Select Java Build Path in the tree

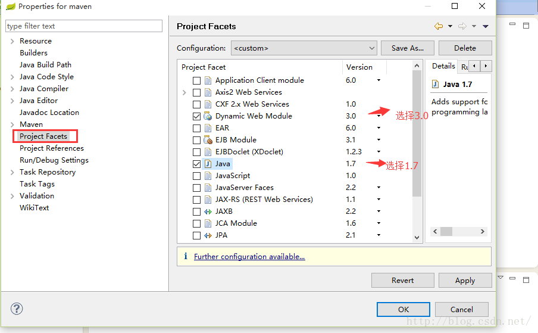(x=45, y=64)
